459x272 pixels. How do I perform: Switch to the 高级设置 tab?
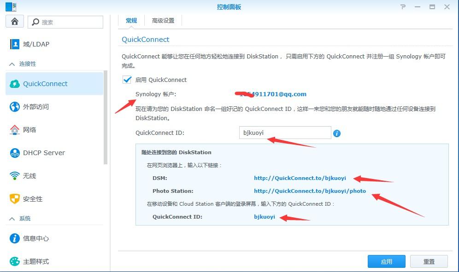(x=163, y=20)
